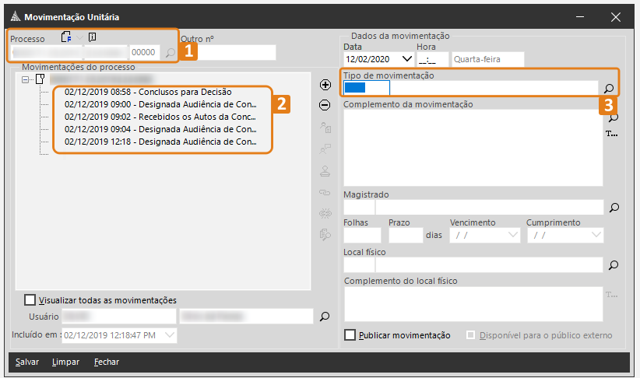This screenshot has height=378, width=640.
Task: Click Local físico search magnifier
Action: pos(614,265)
